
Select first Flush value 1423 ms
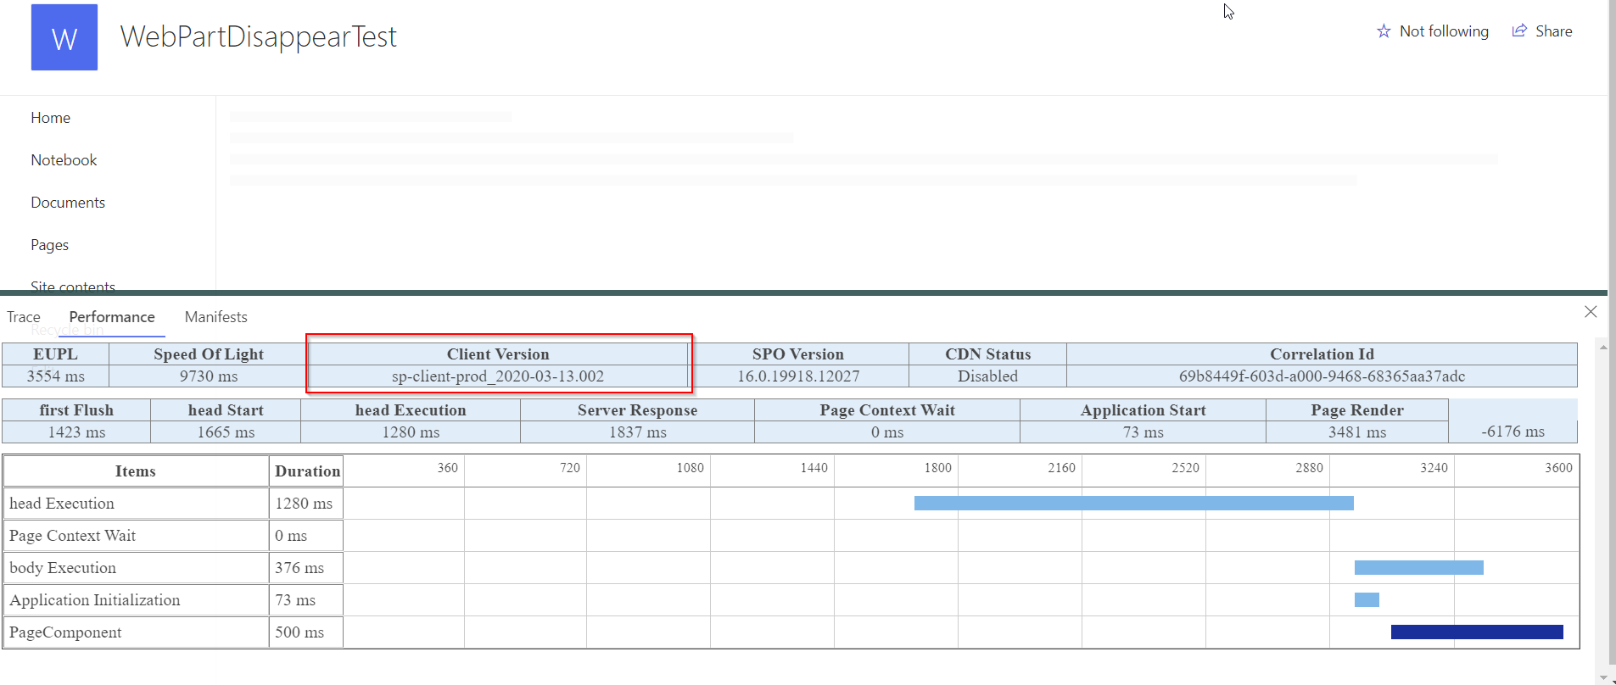click(x=76, y=432)
